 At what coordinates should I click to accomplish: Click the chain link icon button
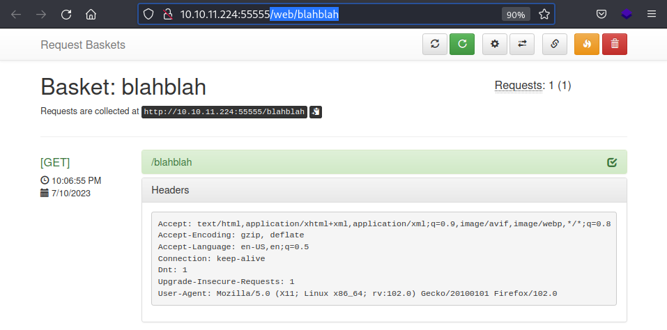tap(555, 44)
